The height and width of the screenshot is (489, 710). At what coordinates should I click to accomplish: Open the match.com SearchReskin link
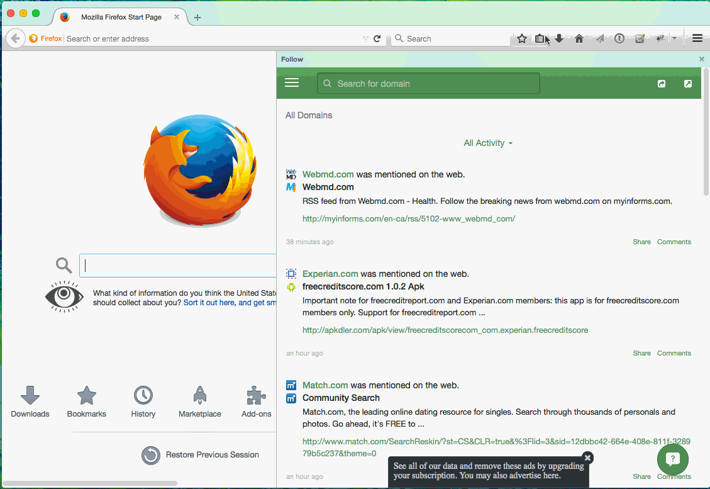[x=496, y=447]
